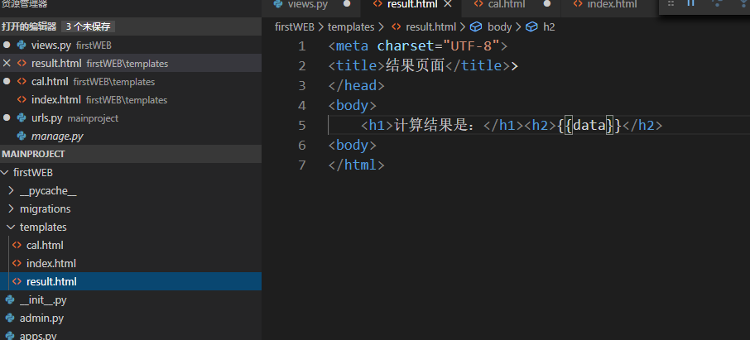Click unsaved dot beside views.py in open editors
750x340 pixels.
point(7,45)
